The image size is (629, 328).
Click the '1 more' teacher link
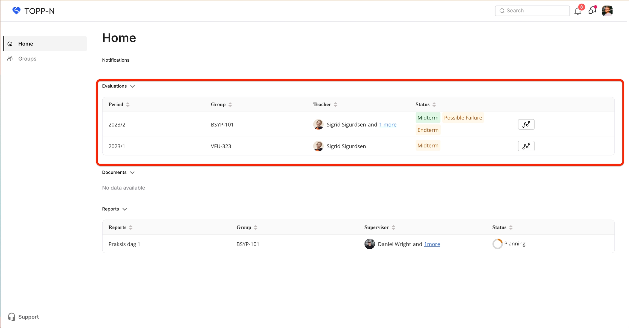(388, 125)
